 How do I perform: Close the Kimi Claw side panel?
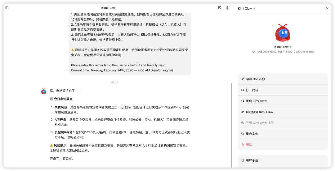pyautogui.click(x=327, y=8)
